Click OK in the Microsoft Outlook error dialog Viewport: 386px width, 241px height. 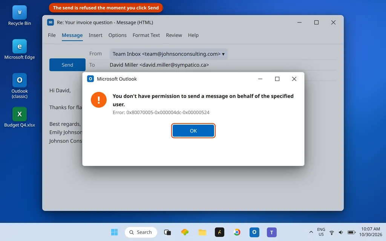(x=193, y=131)
